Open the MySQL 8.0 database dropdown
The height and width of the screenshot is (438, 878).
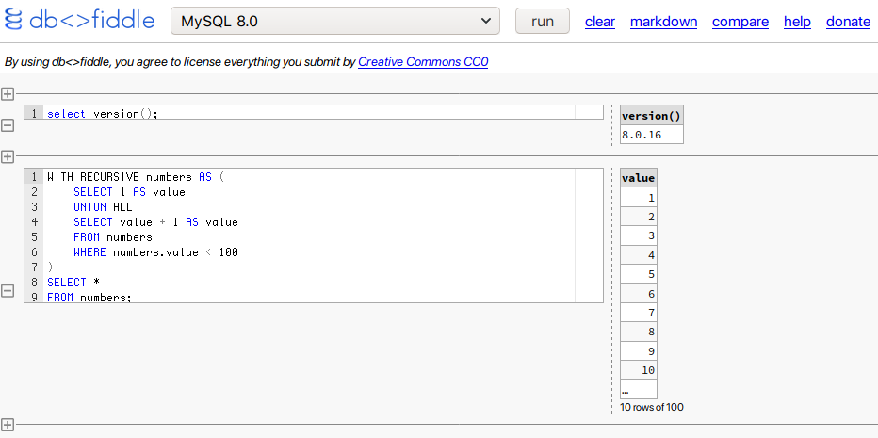pyautogui.click(x=334, y=22)
